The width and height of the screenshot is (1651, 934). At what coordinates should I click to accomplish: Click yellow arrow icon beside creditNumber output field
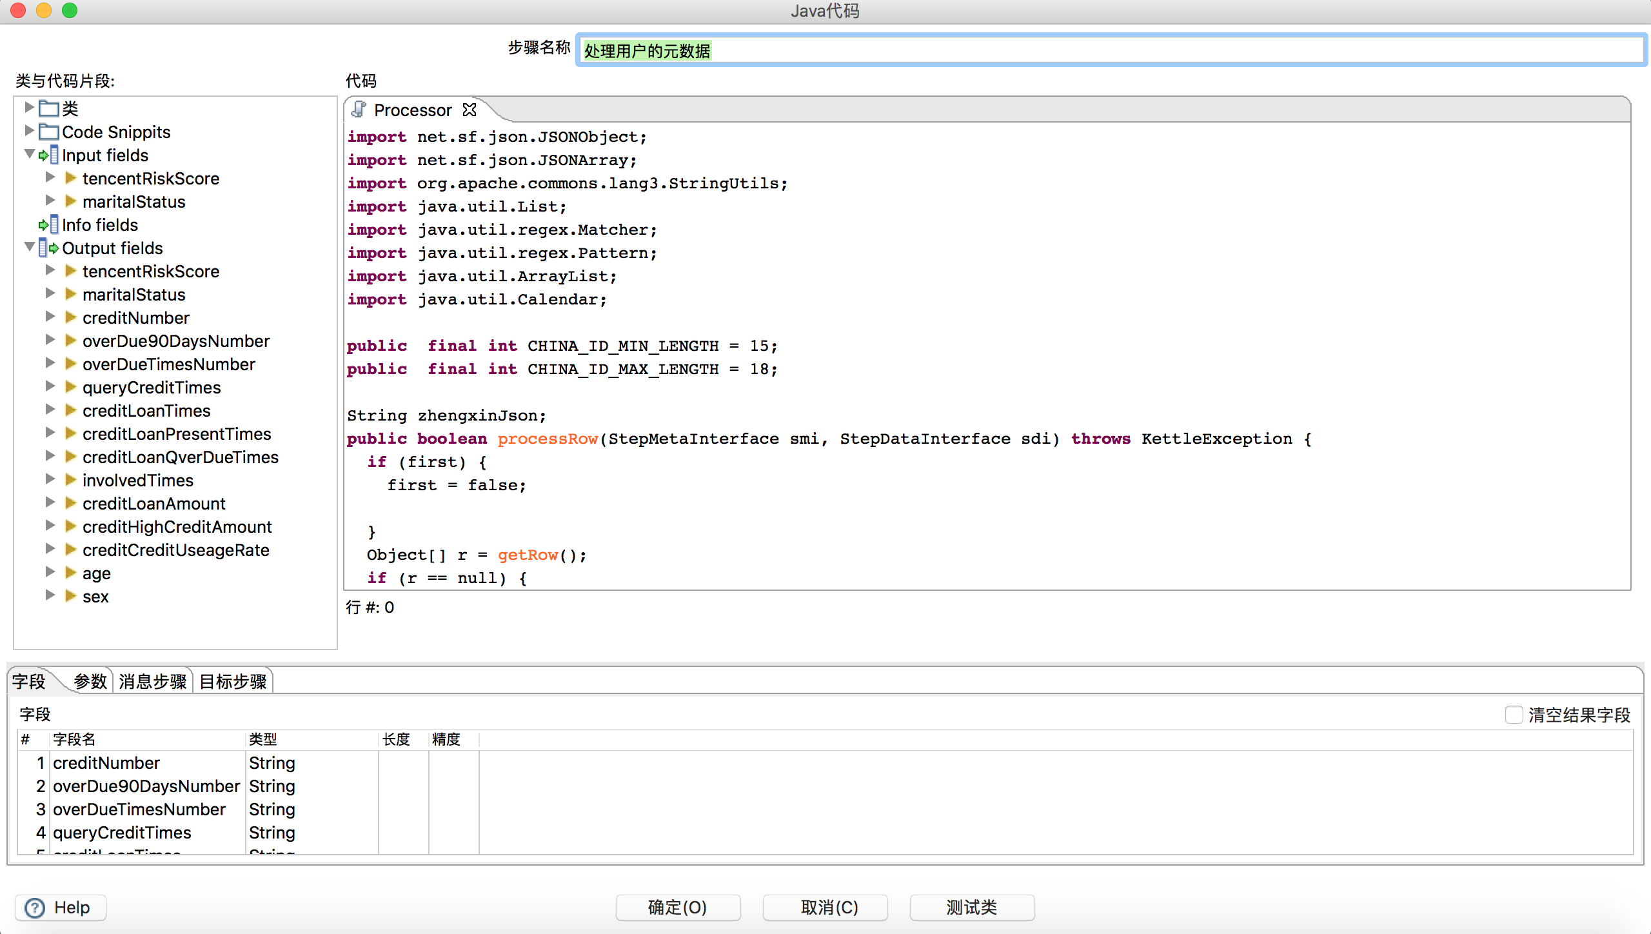pos(71,318)
